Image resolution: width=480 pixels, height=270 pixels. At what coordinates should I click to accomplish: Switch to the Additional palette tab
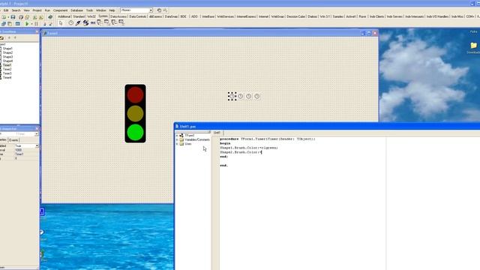click(x=64, y=16)
